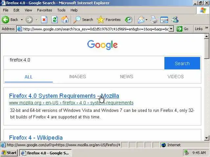Click the blue Search button

click(x=182, y=63)
